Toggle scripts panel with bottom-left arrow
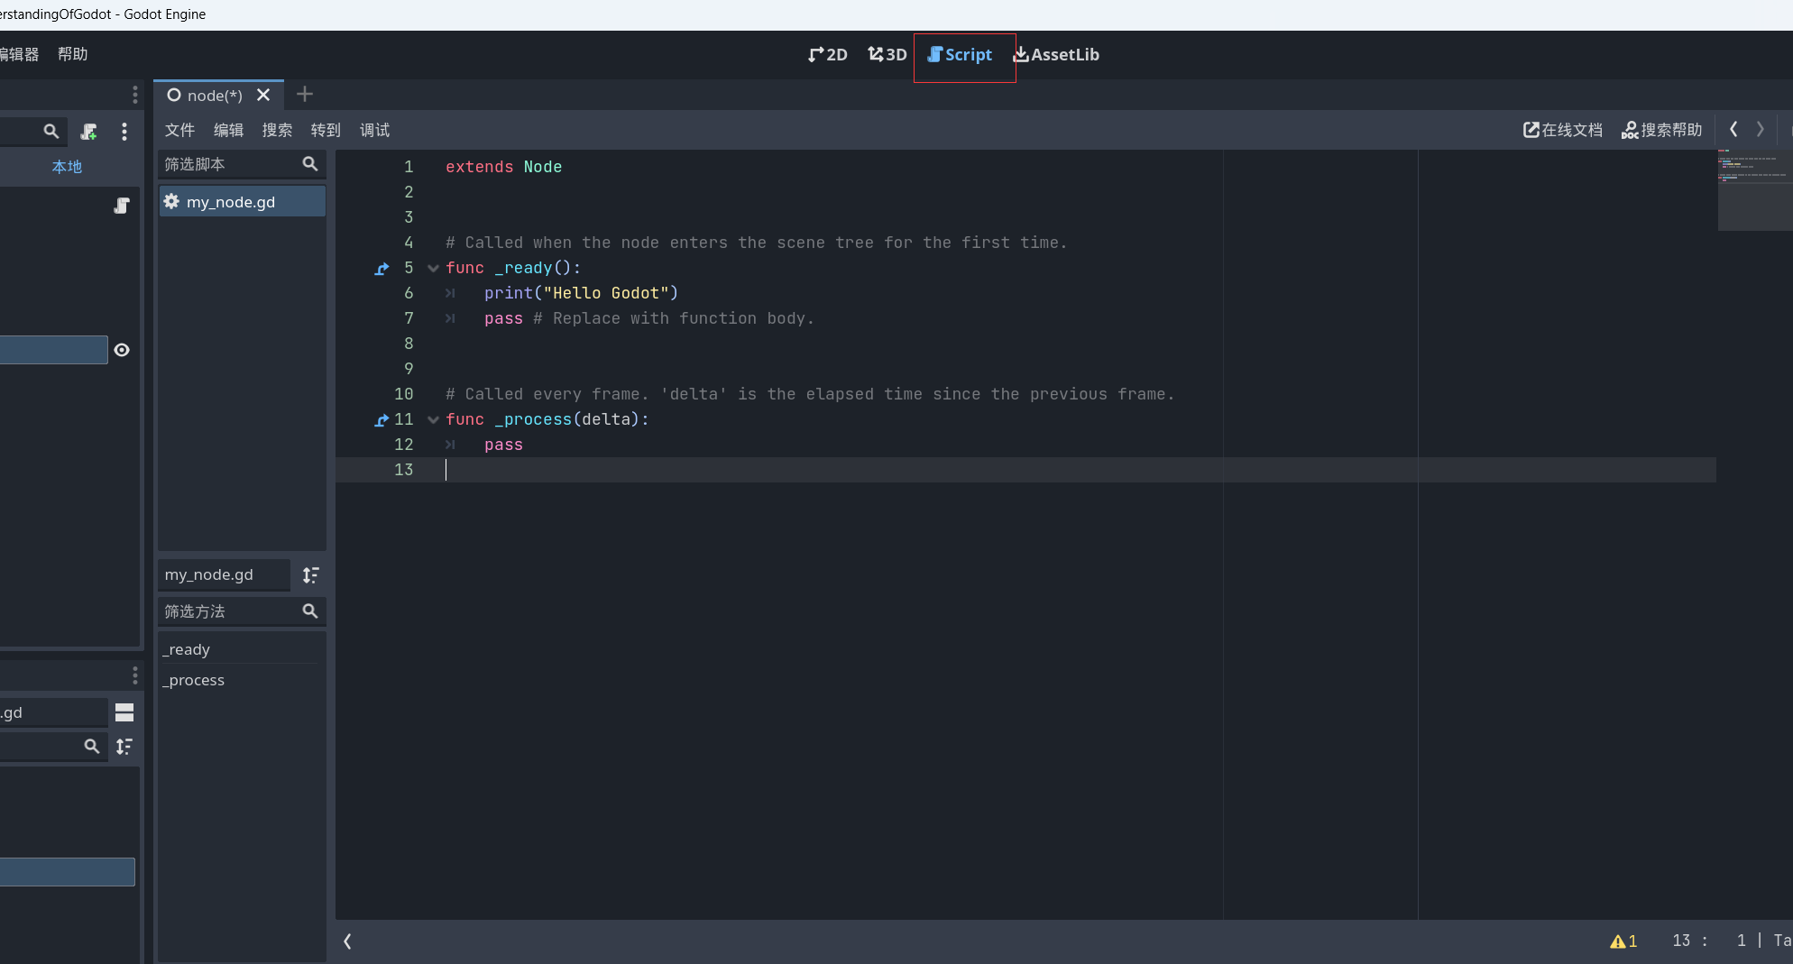The image size is (1793, 964). pyautogui.click(x=347, y=941)
